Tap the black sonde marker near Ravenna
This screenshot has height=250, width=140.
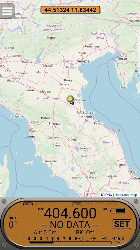tap(72, 103)
